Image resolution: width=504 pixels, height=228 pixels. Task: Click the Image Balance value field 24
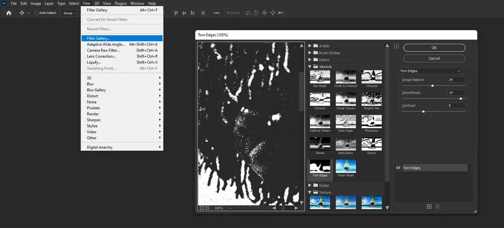[x=456, y=80]
